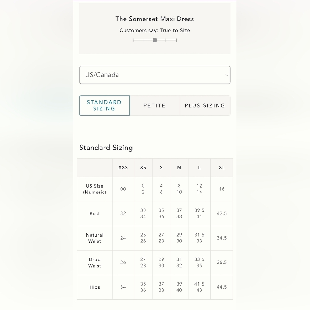Click the M size column header
This screenshot has width=310, height=310.
(179, 167)
